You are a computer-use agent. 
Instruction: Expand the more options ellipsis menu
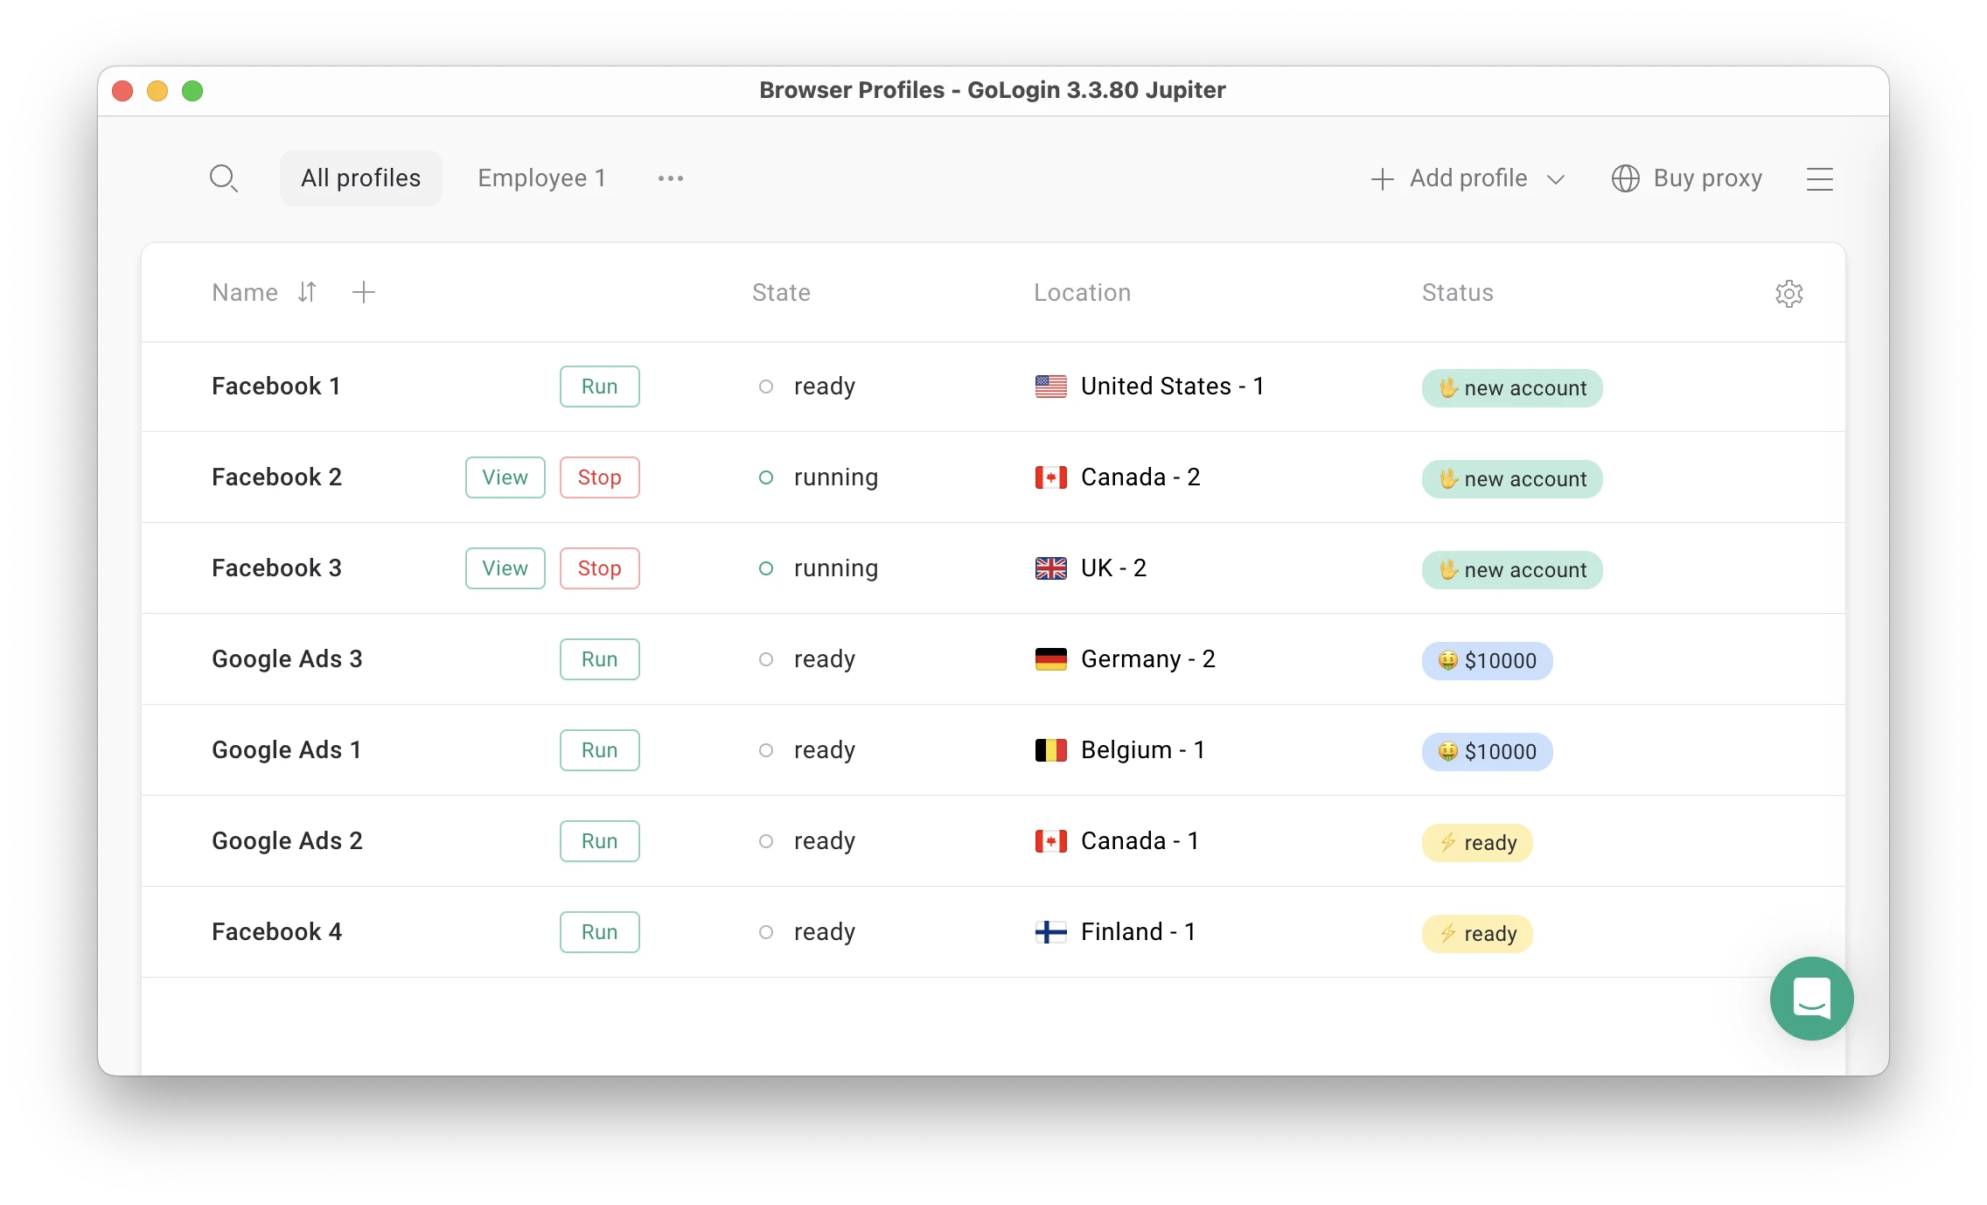[x=672, y=179]
